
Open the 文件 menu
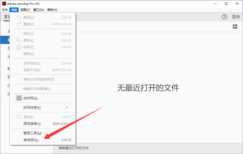pyautogui.click(x=5, y=10)
